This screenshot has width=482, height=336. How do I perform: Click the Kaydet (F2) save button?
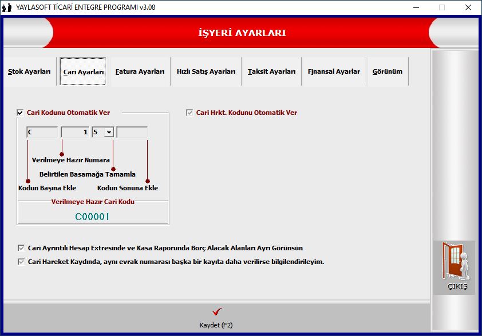[x=216, y=318]
